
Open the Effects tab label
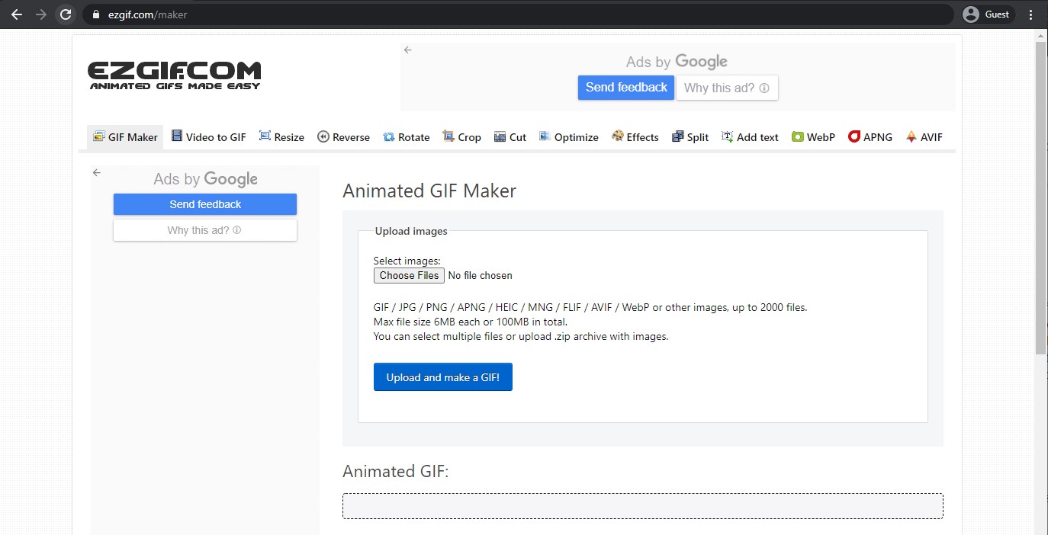642,137
